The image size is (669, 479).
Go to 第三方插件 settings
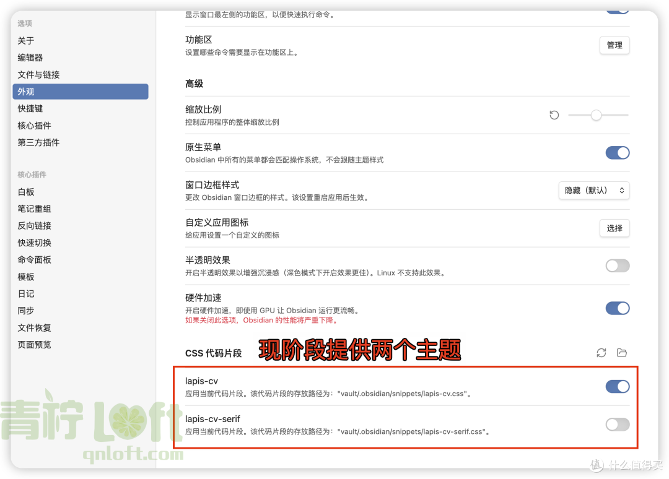(x=81, y=142)
